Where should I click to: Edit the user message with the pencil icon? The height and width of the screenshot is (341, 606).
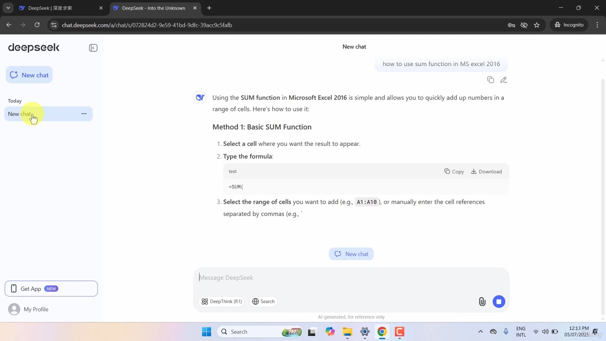point(504,80)
